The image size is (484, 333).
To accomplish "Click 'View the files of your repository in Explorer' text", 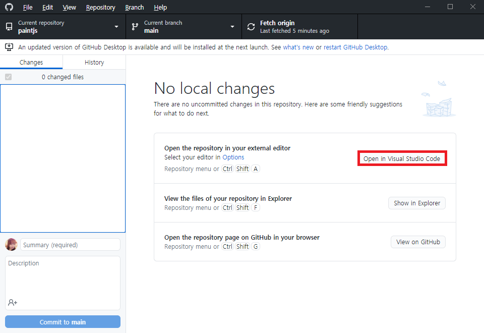I will (228, 198).
